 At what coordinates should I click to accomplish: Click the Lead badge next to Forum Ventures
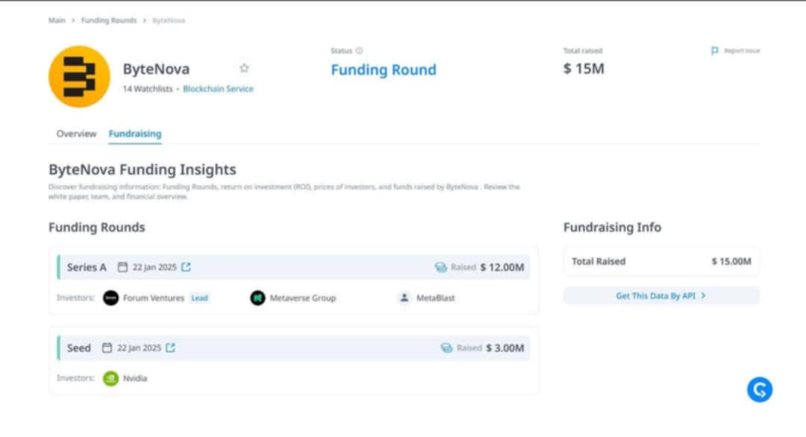point(199,298)
